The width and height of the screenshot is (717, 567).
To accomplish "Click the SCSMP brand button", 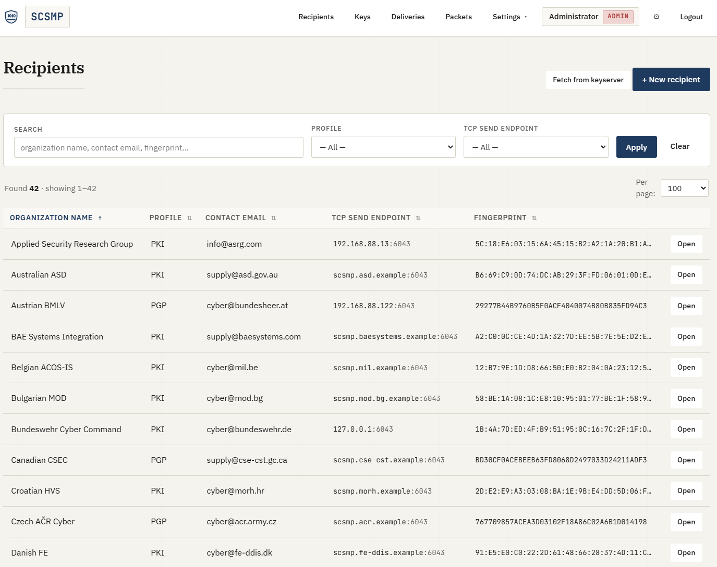I will tap(47, 17).
